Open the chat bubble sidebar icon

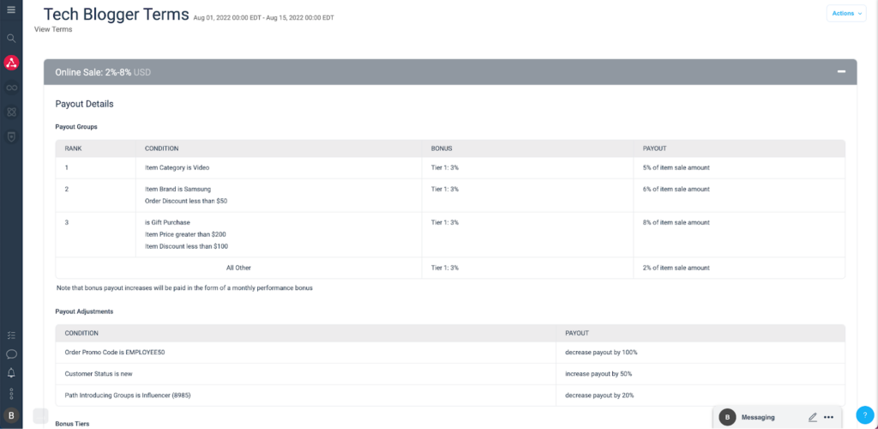[11, 353]
